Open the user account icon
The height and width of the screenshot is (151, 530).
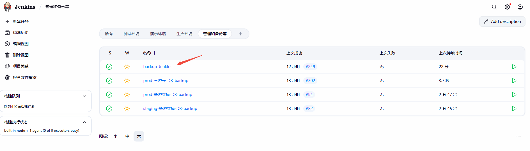(520, 7)
